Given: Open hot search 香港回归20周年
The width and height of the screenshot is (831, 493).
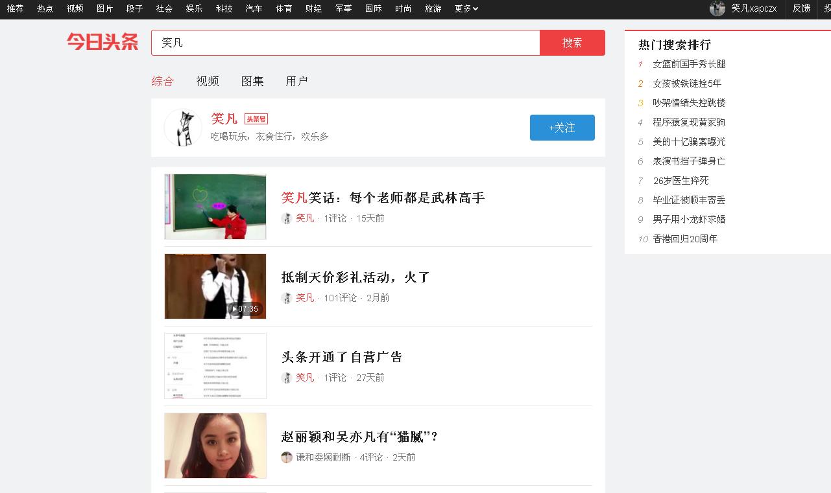Looking at the screenshot, I should click(x=685, y=239).
